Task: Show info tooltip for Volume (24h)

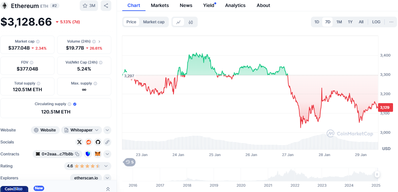Action: [94, 42]
